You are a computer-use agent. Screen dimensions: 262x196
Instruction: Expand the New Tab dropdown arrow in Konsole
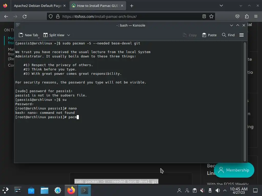click(39, 38)
